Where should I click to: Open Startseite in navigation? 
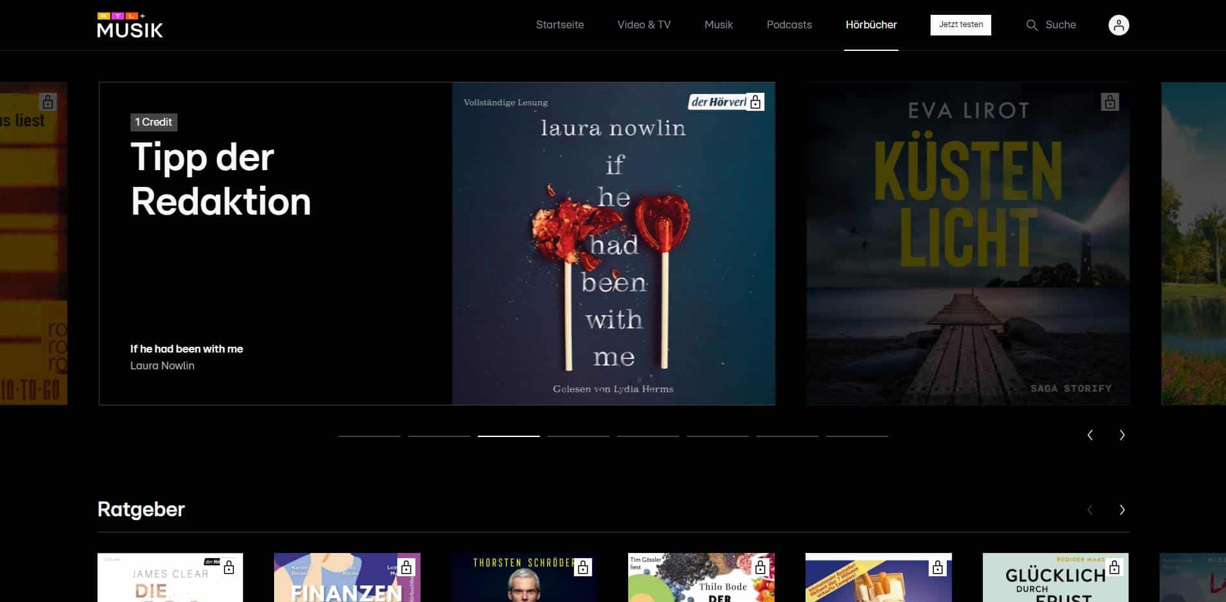point(560,24)
